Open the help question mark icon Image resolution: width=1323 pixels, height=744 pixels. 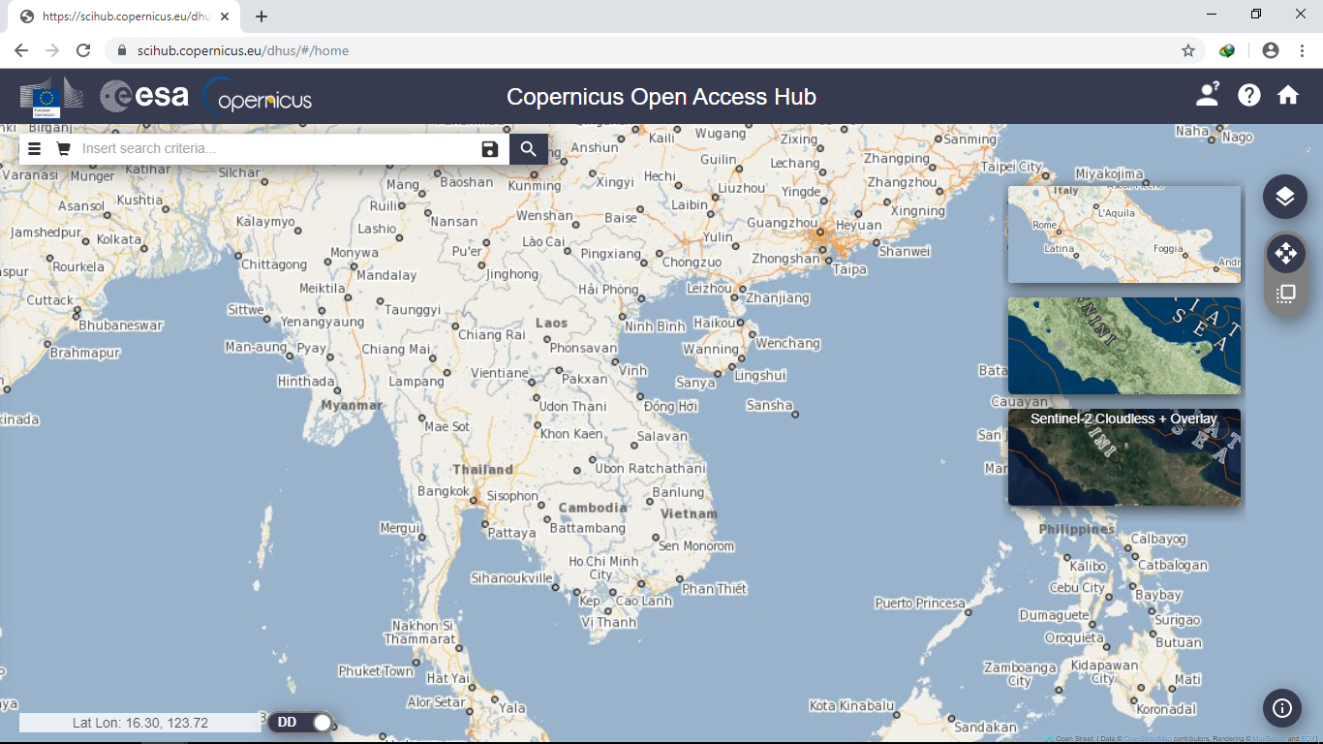tap(1249, 95)
